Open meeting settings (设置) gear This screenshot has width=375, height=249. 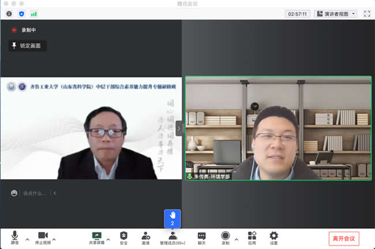[273, 237]
